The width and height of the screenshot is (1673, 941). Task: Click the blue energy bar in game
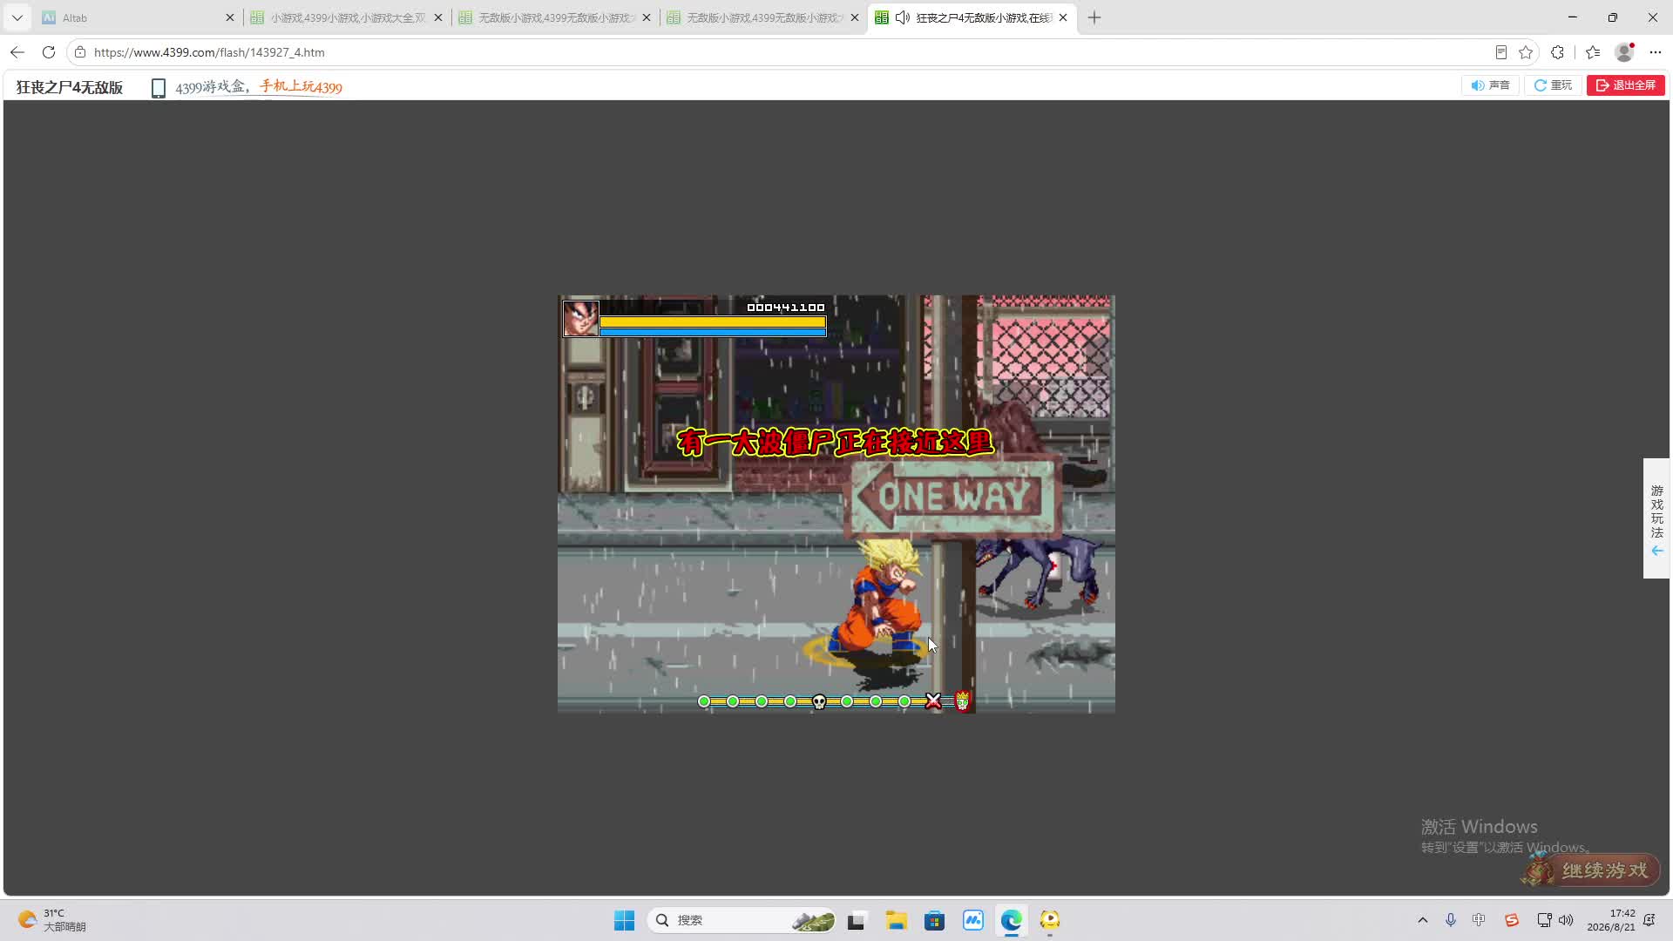713,332
